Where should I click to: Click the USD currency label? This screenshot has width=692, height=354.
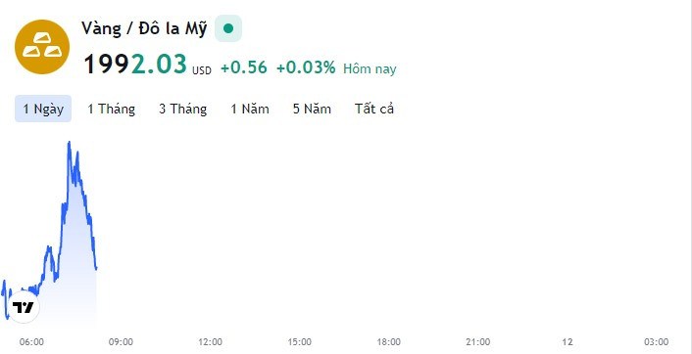click(x=202, y=70)
